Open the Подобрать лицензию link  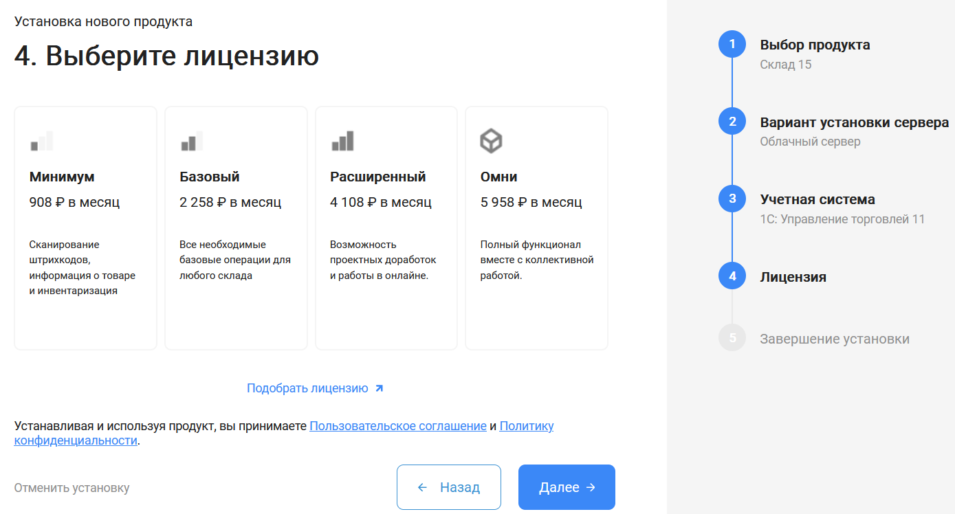coord(307,388)
